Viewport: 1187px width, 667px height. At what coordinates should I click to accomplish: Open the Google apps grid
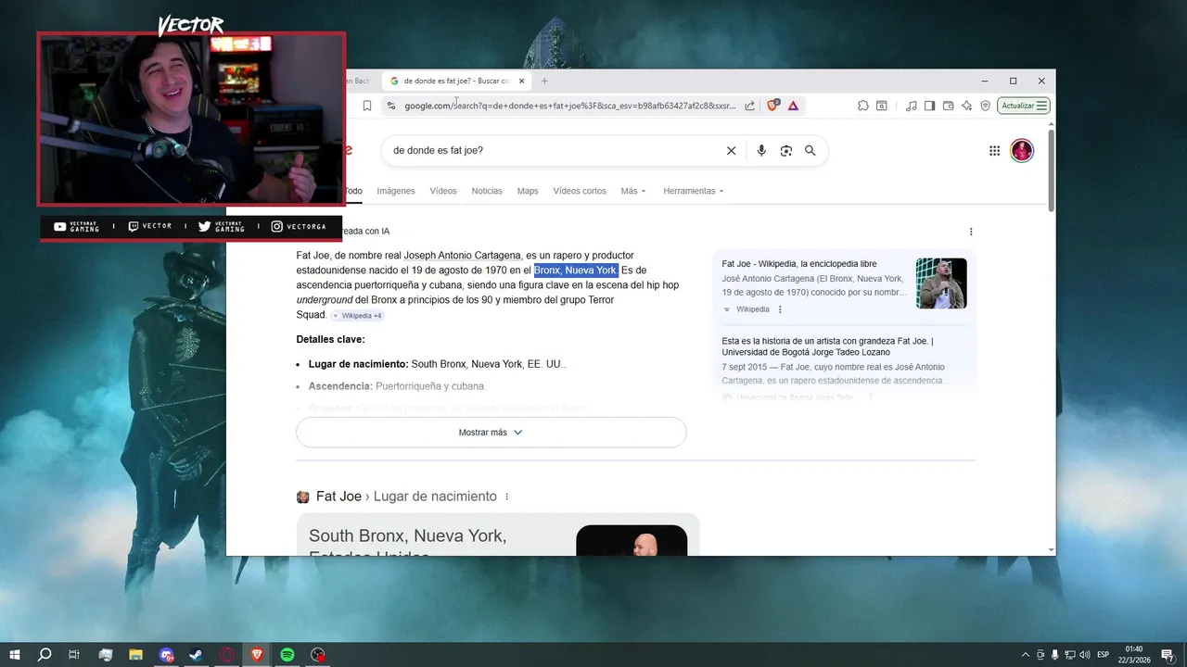coord(994,150)
